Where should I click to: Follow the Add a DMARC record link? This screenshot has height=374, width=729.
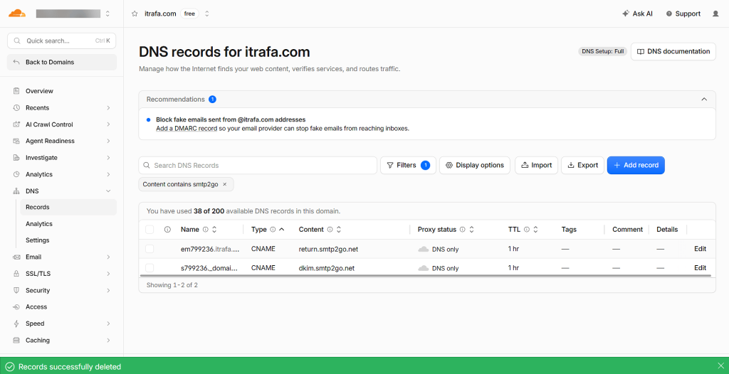[187, 128]
